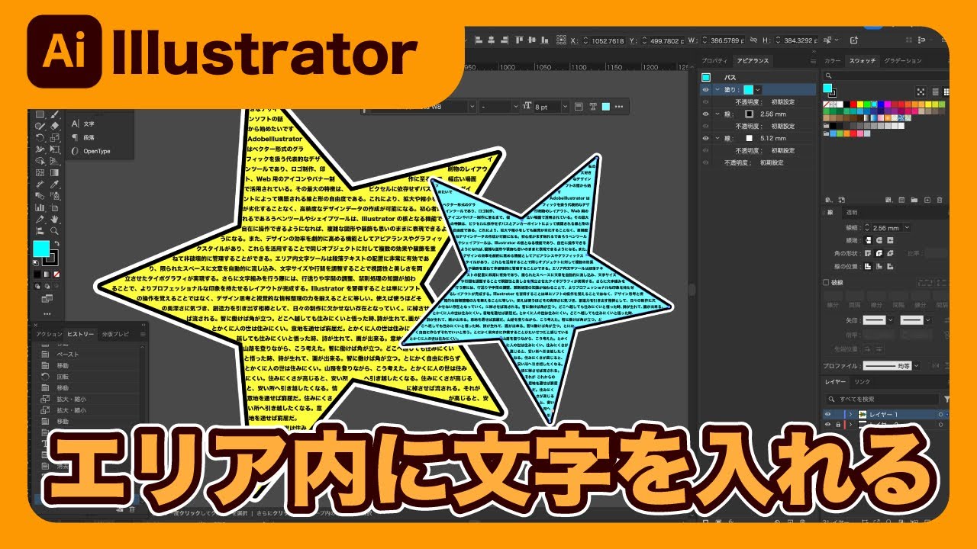Enable the 破線 dashed line checkbox
Image resolution: width=977 pixels, height=549 pixels.
[826, 283]
